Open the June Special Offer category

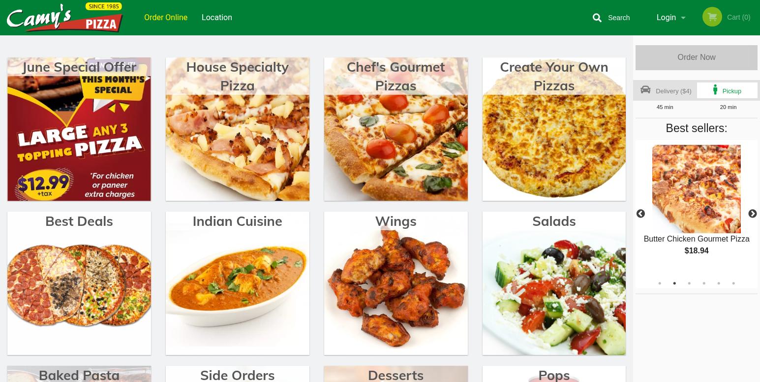click(x=79, y=129)
